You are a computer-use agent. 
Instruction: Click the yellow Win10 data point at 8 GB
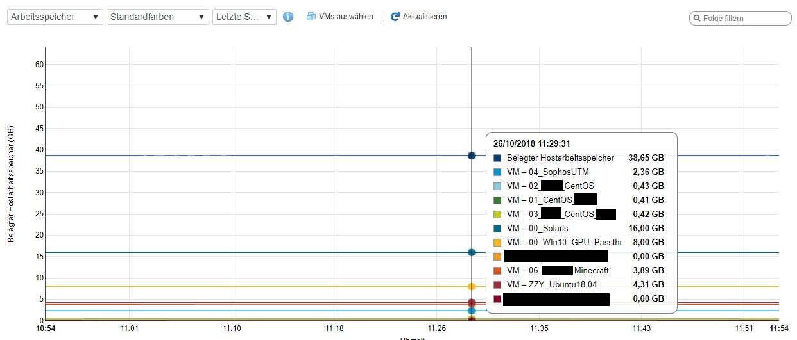pos(472,287)
